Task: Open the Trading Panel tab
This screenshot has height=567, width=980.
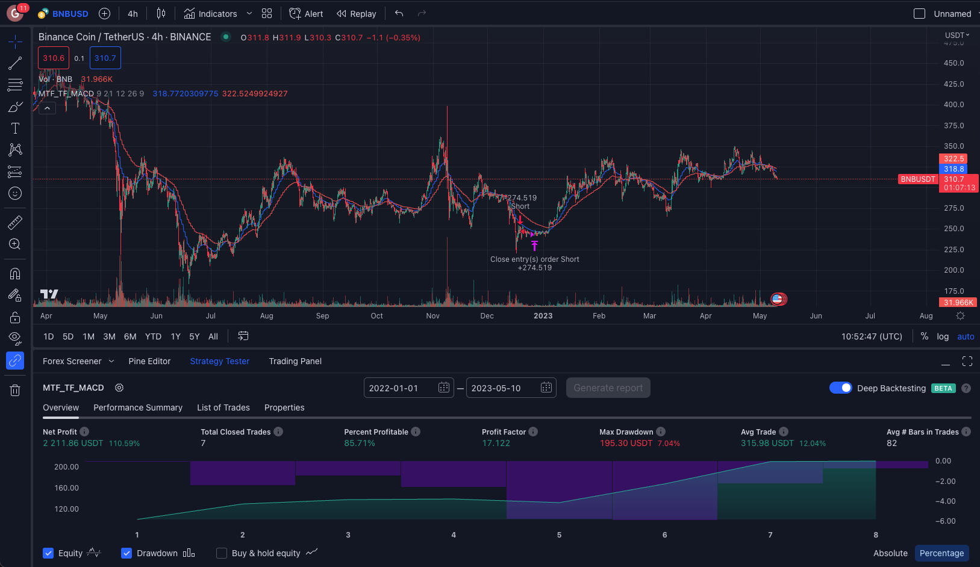Action: pyautogui.click(x=295, y=361)
